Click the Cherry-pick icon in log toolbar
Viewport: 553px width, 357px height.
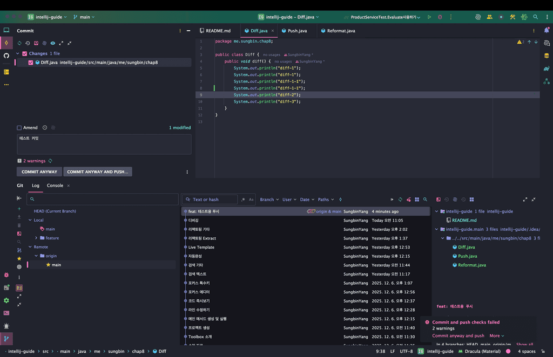point(409,200)
